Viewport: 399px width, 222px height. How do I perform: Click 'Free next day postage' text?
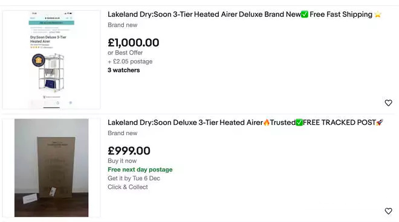tap(140, 170)
